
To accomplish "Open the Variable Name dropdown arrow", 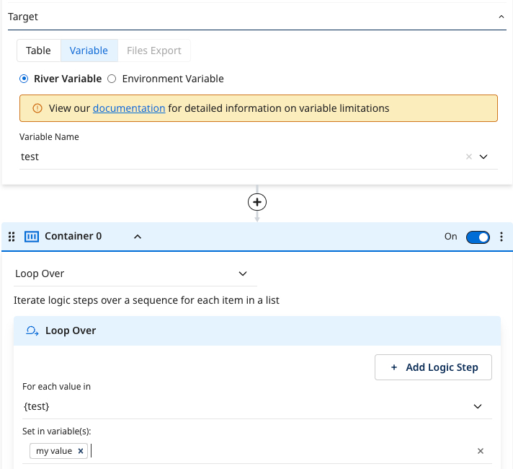I will pos(483,157).
